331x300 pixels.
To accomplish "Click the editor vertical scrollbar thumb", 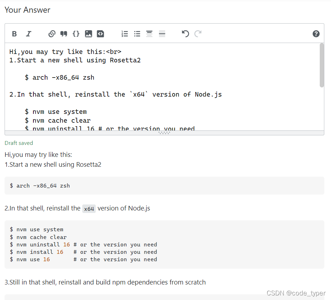I will (322, 65).
